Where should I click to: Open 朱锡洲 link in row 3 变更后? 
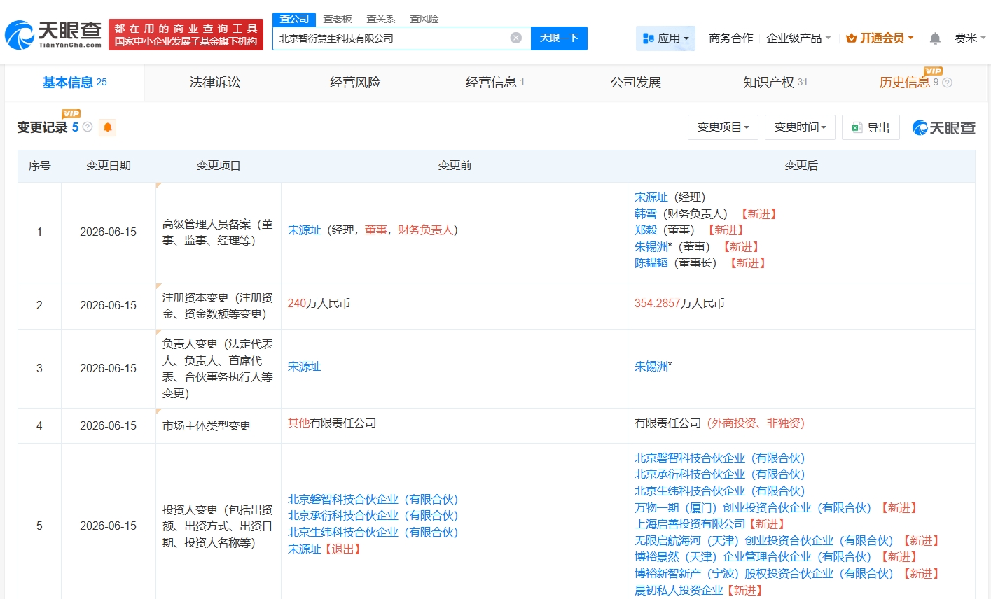point(651,366)
